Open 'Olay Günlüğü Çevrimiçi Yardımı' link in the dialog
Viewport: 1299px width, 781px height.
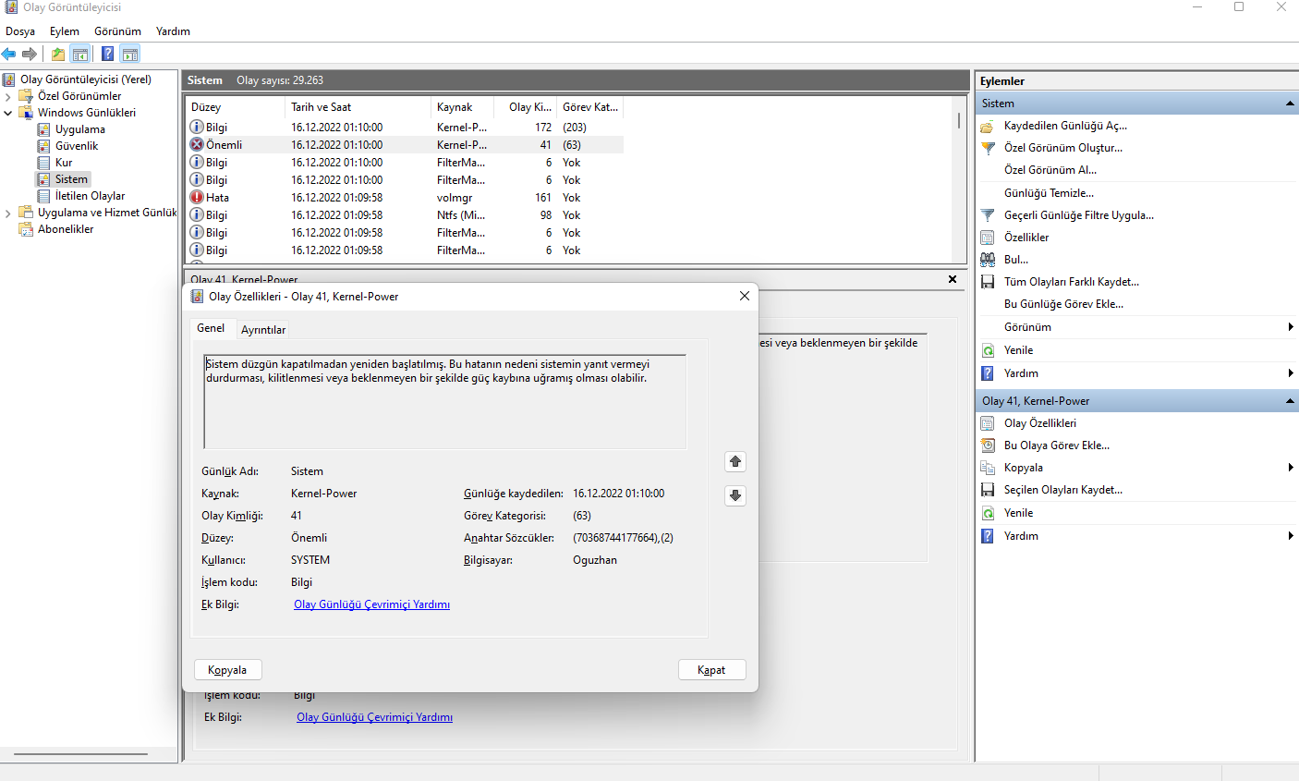[371, 604]
